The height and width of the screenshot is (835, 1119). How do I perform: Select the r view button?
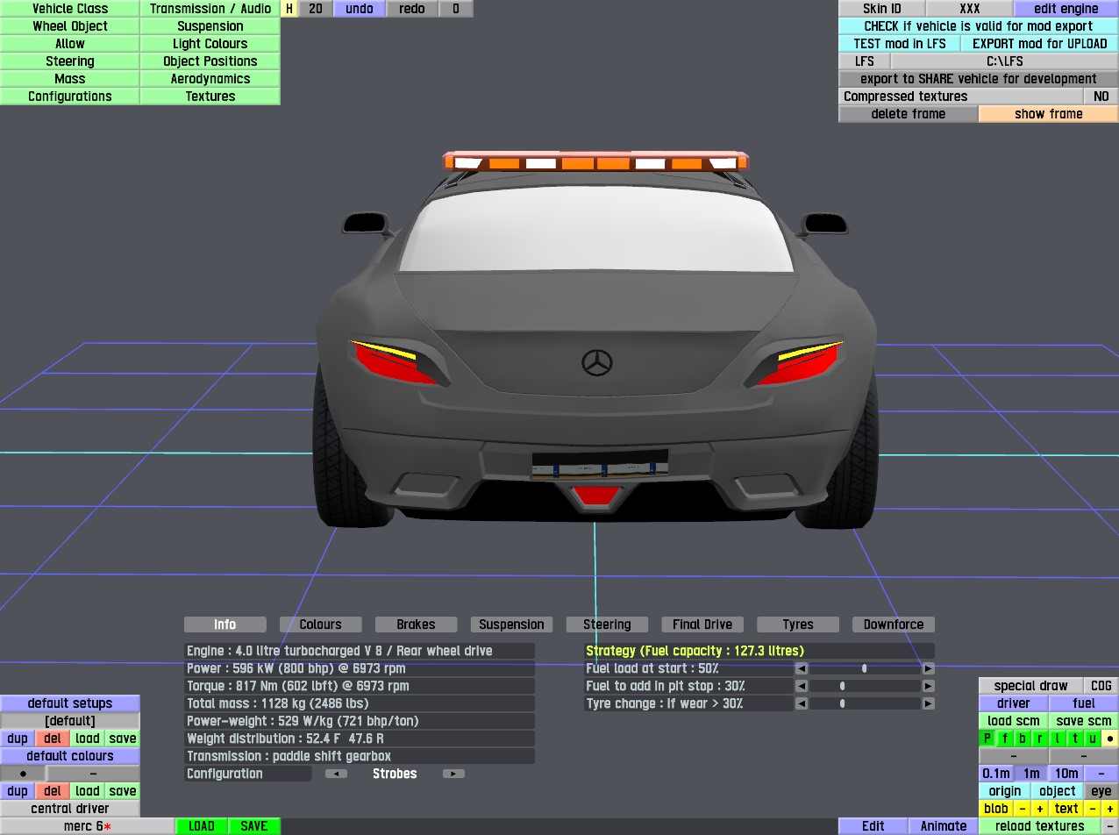[1040, 739]
